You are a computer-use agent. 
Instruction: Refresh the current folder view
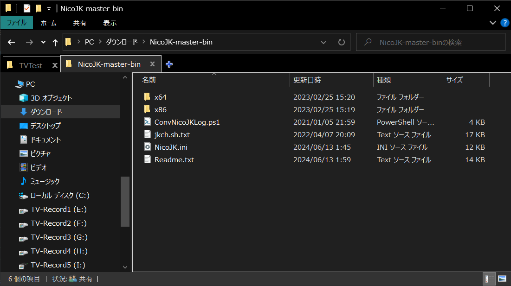pyautogui.click(x=341, y=42)
